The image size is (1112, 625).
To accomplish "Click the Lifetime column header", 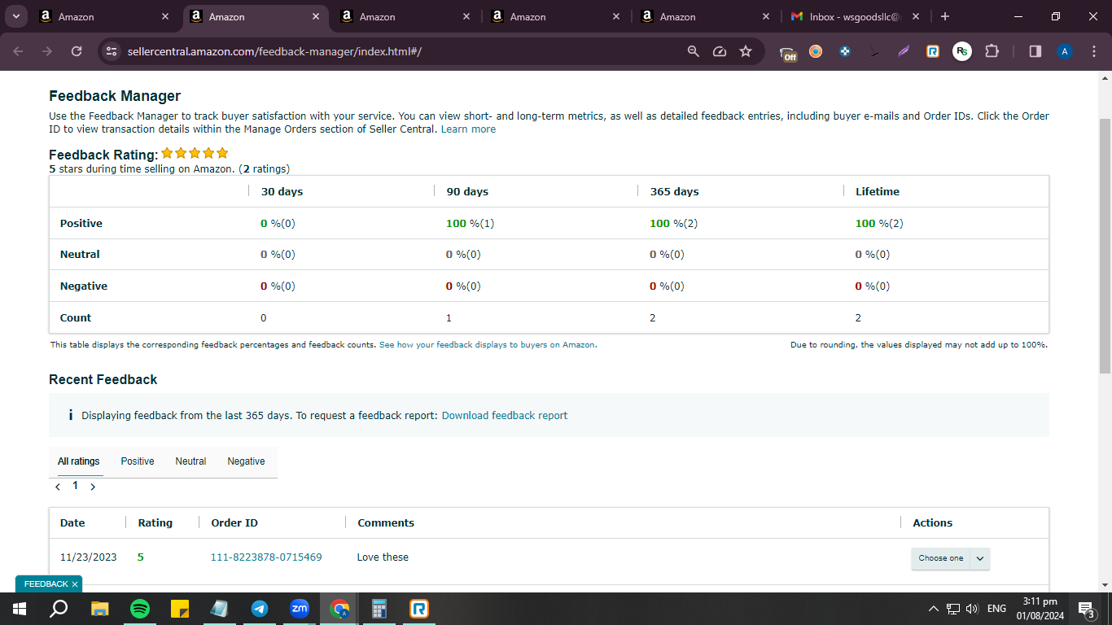I will pyautogui.click(x=878, y=191).
